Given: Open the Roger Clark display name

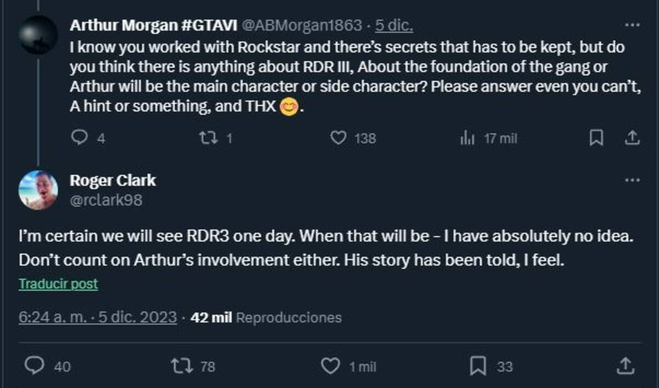Looking at the screenshot, I should click(113, 180).
